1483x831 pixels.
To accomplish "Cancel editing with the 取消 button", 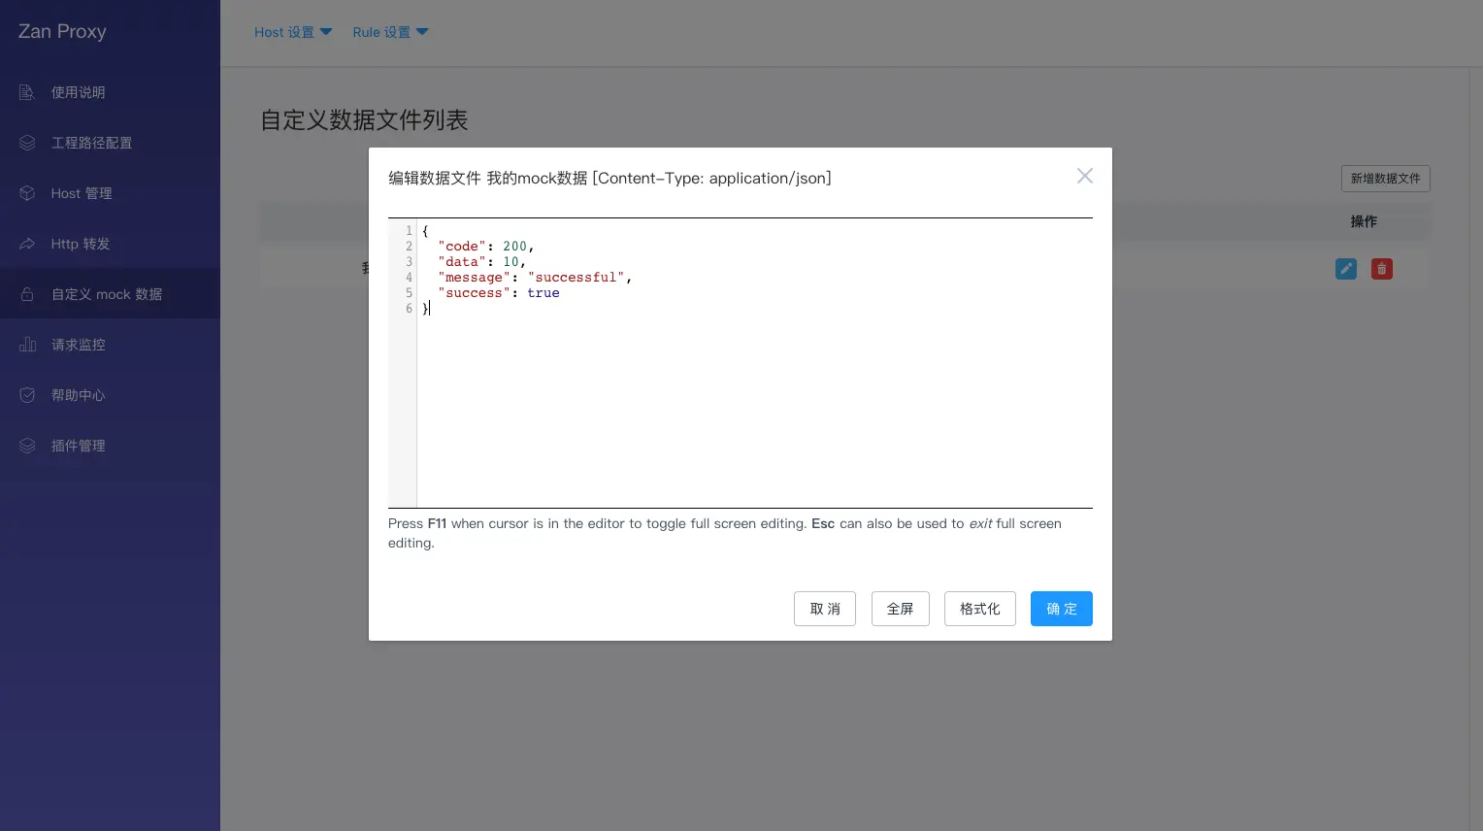I will pyautogui.click(x=824, y=609).
